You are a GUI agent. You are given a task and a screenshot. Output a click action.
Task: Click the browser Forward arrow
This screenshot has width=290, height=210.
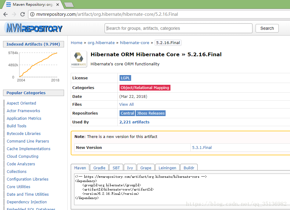(14, 14)
